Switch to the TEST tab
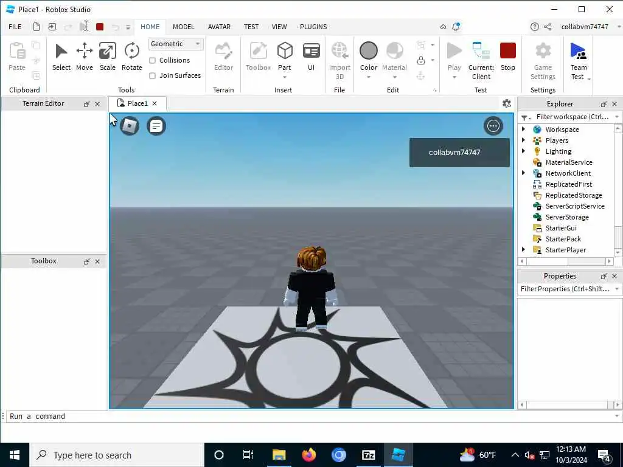This screenshot has height=467, width=623. click(x=251, y=27)
